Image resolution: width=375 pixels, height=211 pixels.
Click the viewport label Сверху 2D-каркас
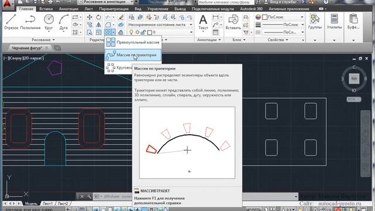point(23,58)
